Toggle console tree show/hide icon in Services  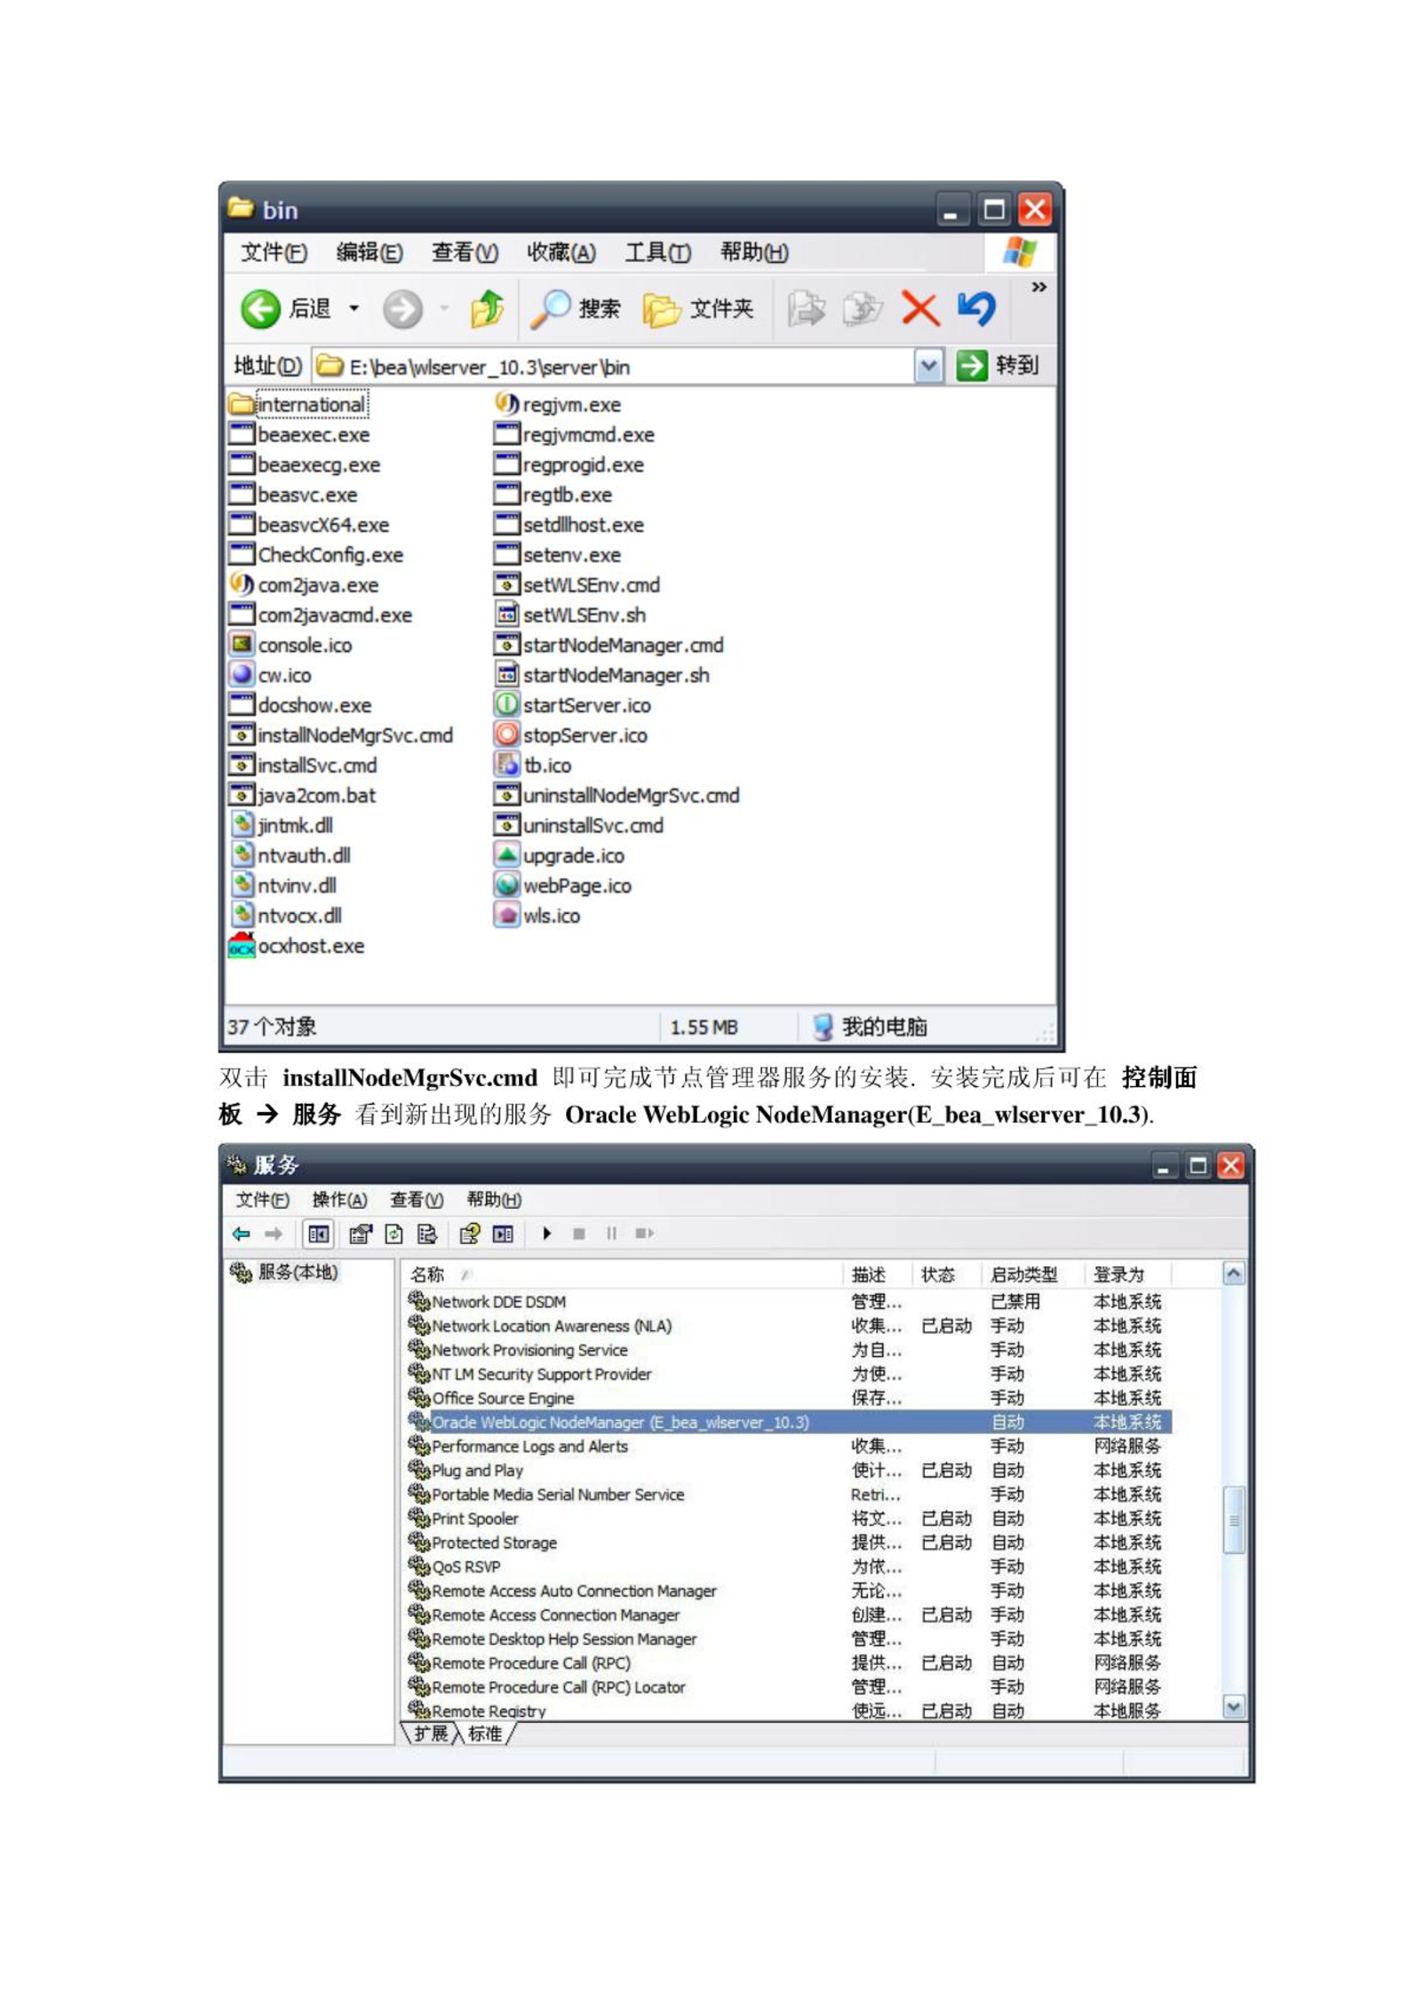[318, 1234]
